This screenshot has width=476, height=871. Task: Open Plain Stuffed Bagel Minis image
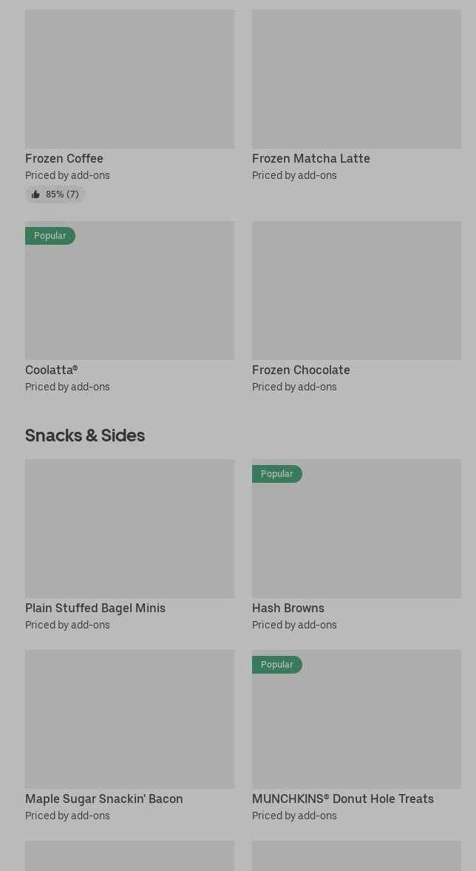(x=129, y=529)
